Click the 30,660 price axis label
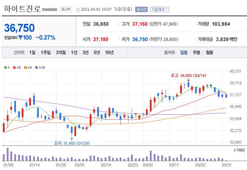 235,142
